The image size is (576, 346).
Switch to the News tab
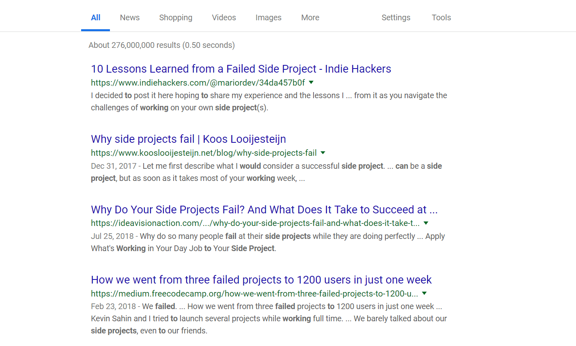click(x=130, y=17)
